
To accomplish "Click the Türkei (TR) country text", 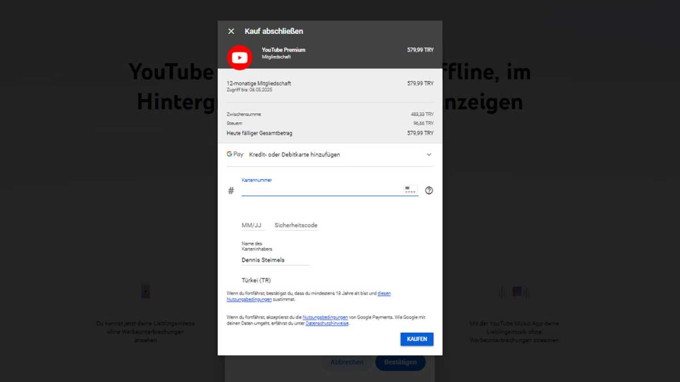I will pyautogui.click(x=256, y=280).
